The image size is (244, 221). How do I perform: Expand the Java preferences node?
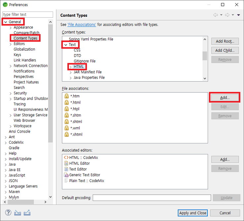click(6, 164)
